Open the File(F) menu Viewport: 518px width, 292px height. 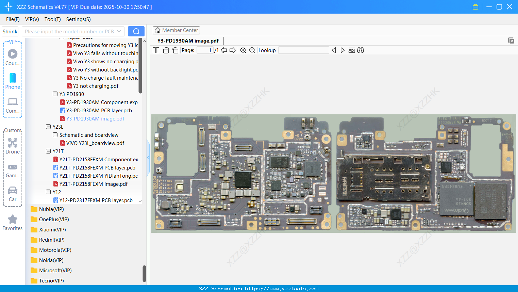coord(13,19)
